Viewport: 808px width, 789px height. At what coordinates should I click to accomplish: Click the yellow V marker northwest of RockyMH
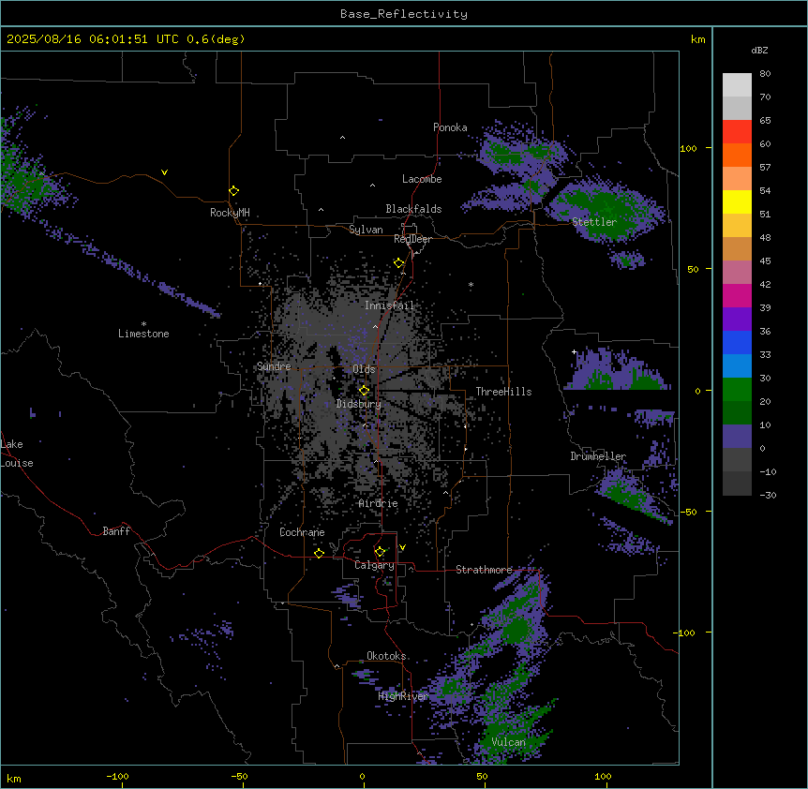pyautogui.click(x=164, y=172)
